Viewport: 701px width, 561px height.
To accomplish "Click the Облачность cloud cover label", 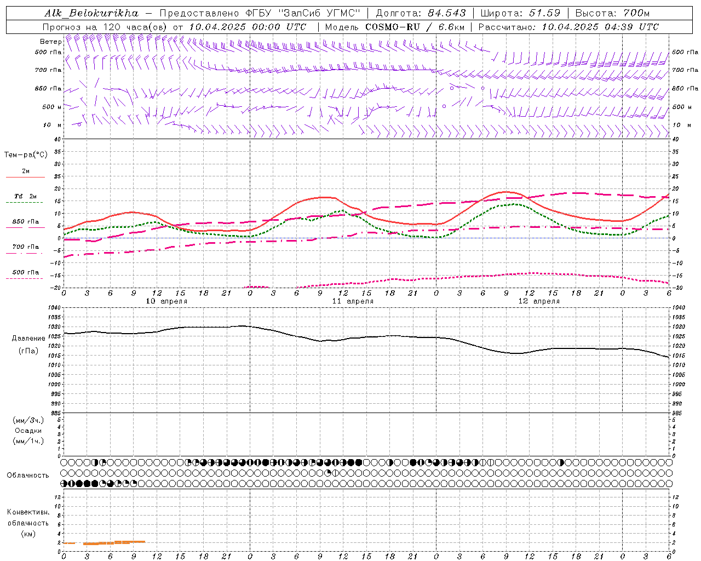I will pyautogui.click(x=28, y=475).
